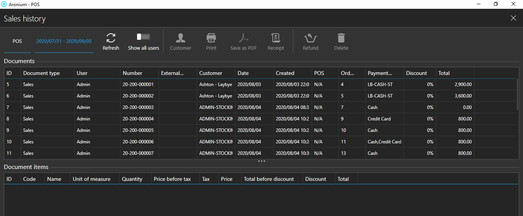The image size is (523, 216).
Task: Click Quantity column header in Document items
Action: (x=132, y=179)
